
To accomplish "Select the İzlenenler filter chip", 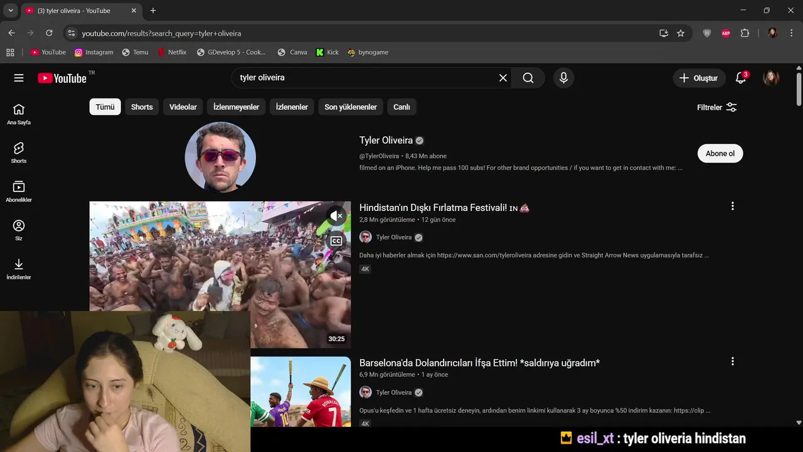I will pos(292,107).
